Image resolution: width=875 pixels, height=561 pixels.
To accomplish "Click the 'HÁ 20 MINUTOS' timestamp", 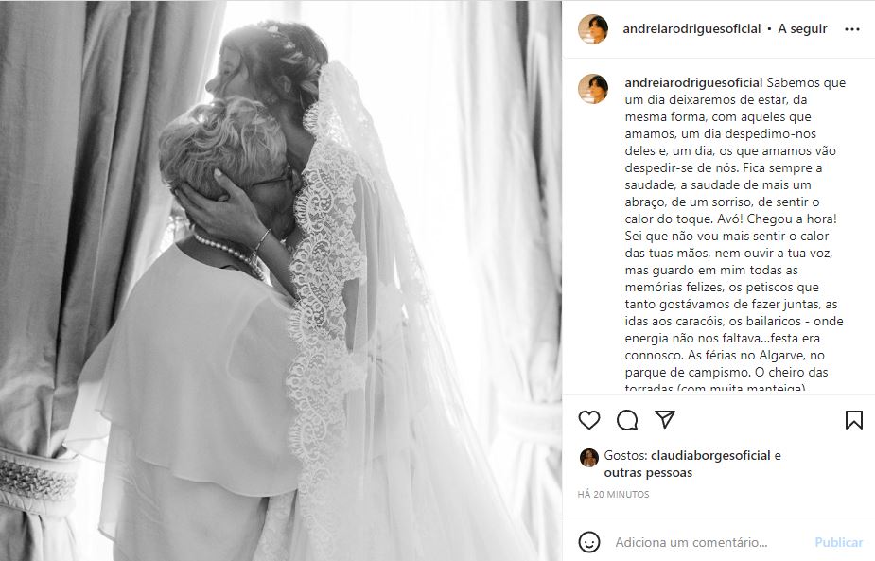I will [613, 494].
